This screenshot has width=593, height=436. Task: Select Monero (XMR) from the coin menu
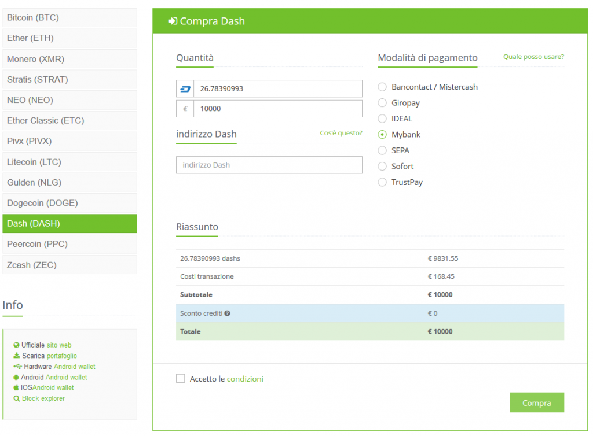click(69, 59)
